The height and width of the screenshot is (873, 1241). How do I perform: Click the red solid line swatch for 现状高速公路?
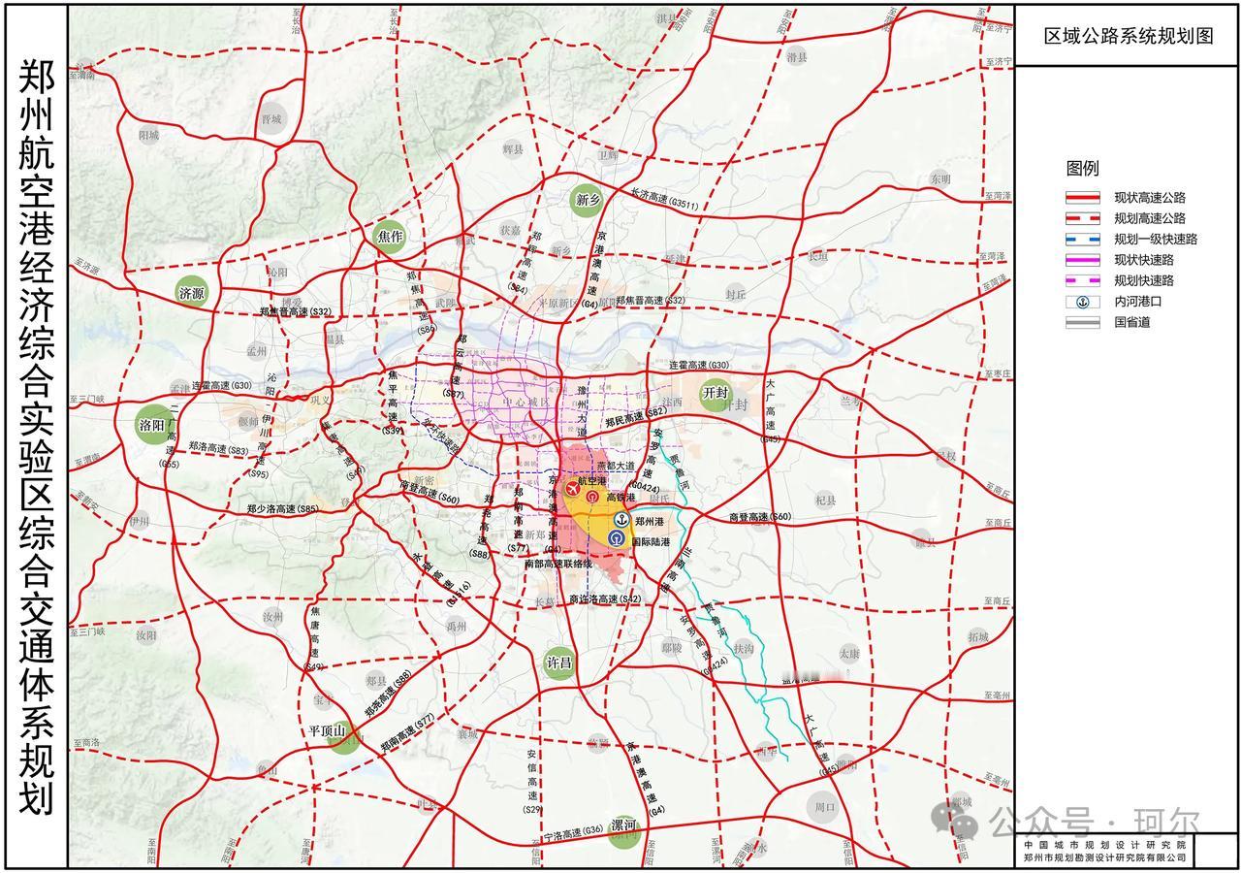[1085, 197]
